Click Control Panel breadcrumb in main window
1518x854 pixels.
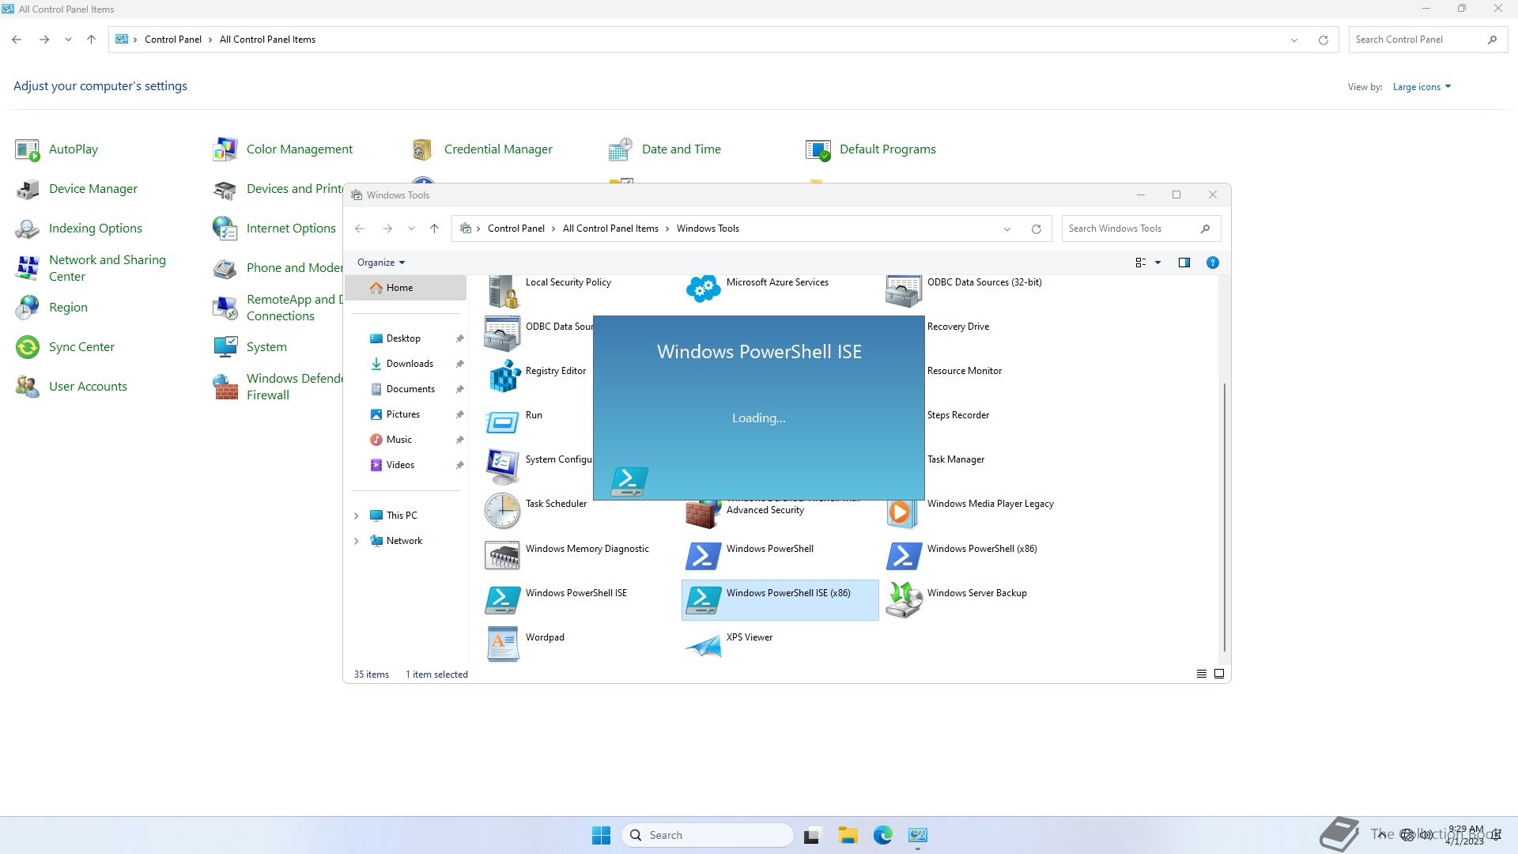[x=173, y=40]
